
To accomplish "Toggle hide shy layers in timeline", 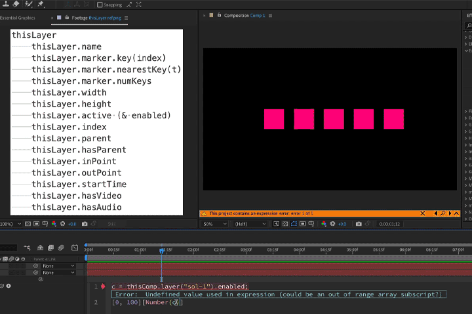I will click(41, 247).
